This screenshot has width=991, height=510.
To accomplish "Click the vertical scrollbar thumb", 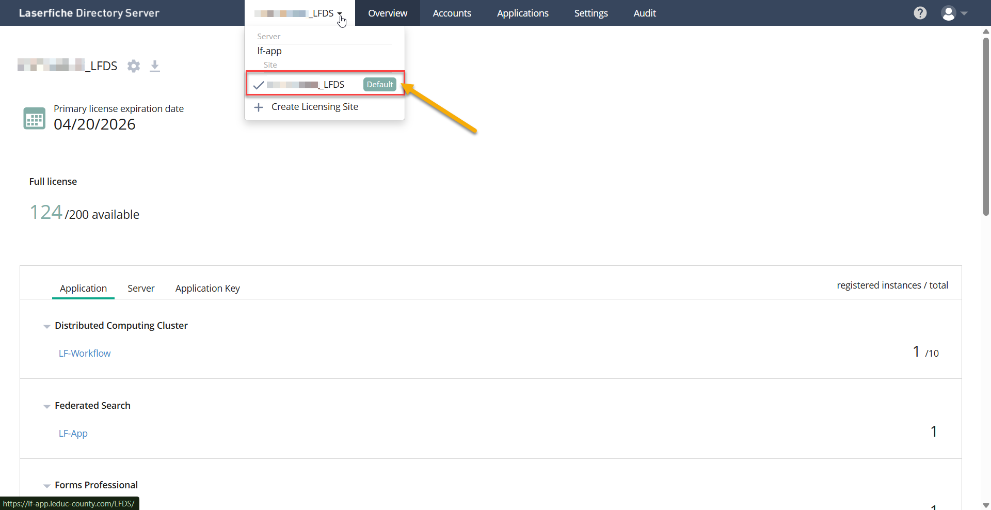I will [986, 126].
